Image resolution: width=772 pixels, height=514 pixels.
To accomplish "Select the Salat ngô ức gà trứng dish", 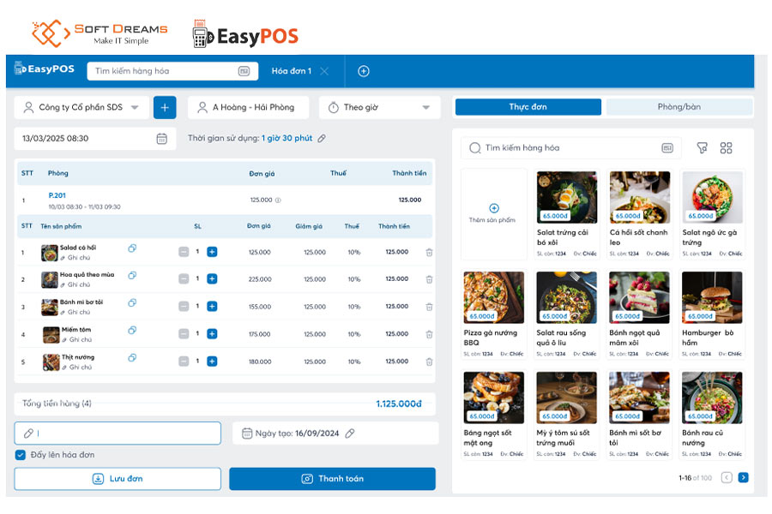I will [712, 214].
